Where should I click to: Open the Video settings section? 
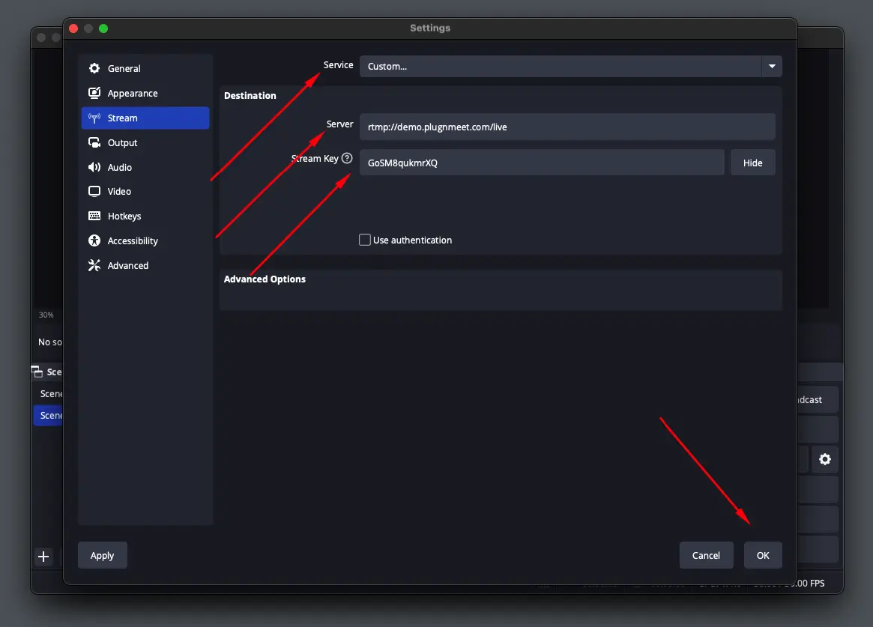pos(121,191)
